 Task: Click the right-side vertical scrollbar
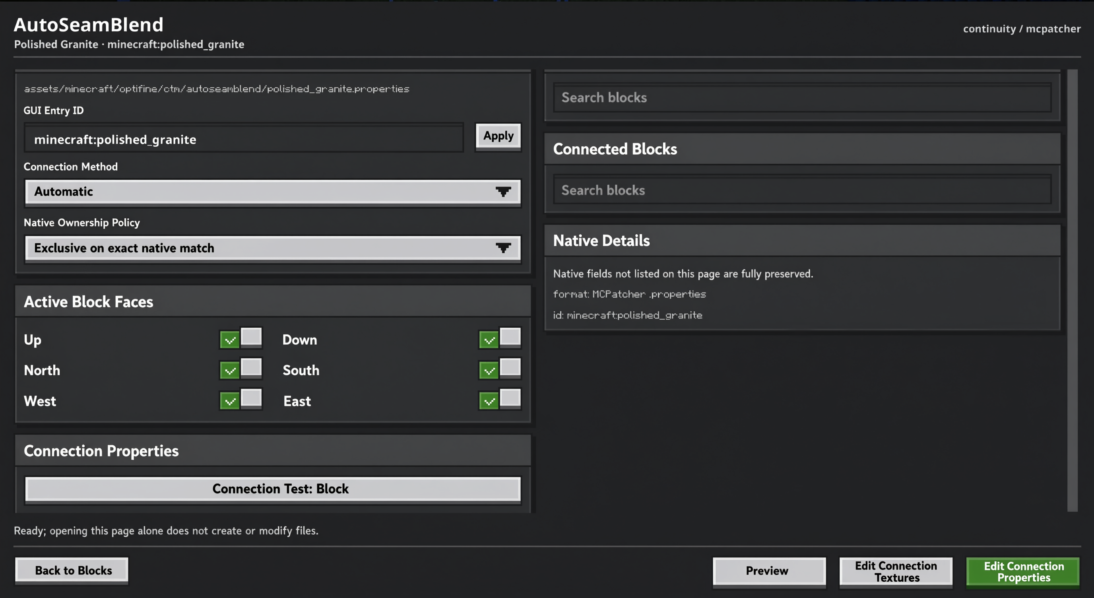coord(1073,291)
